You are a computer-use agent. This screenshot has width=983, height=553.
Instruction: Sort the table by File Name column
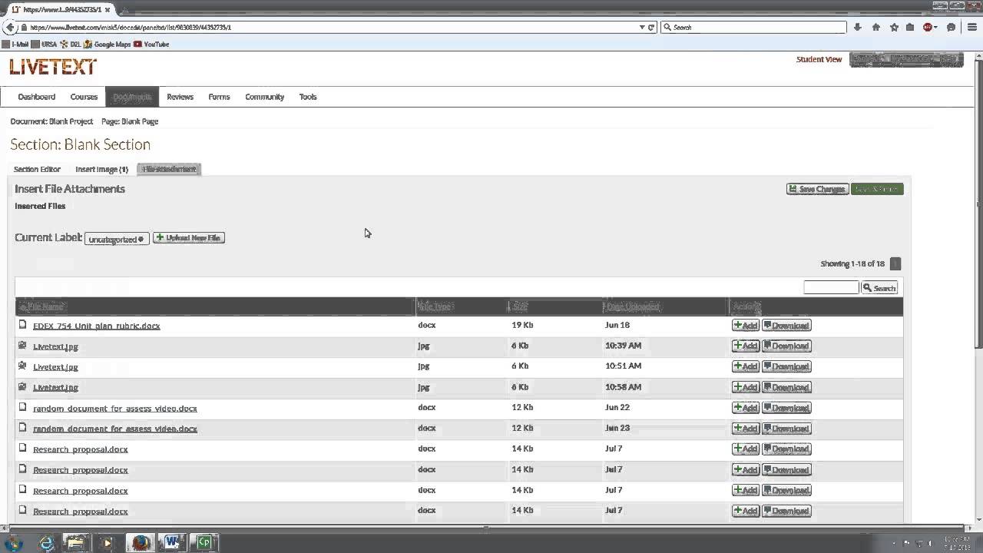45,306
